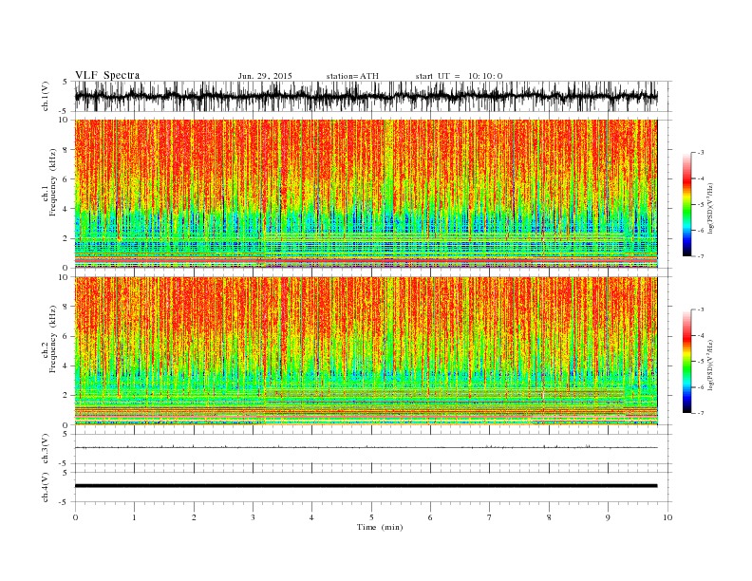Click the "-3" tick on ch.1 colorbar
Screen dimensions: 752x581
click(x=700, y=153)
